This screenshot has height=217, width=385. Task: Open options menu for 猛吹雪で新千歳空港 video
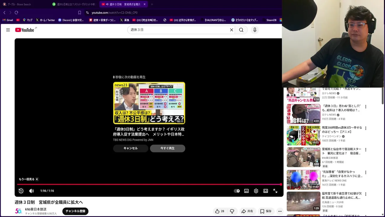(x=366, y=194)
